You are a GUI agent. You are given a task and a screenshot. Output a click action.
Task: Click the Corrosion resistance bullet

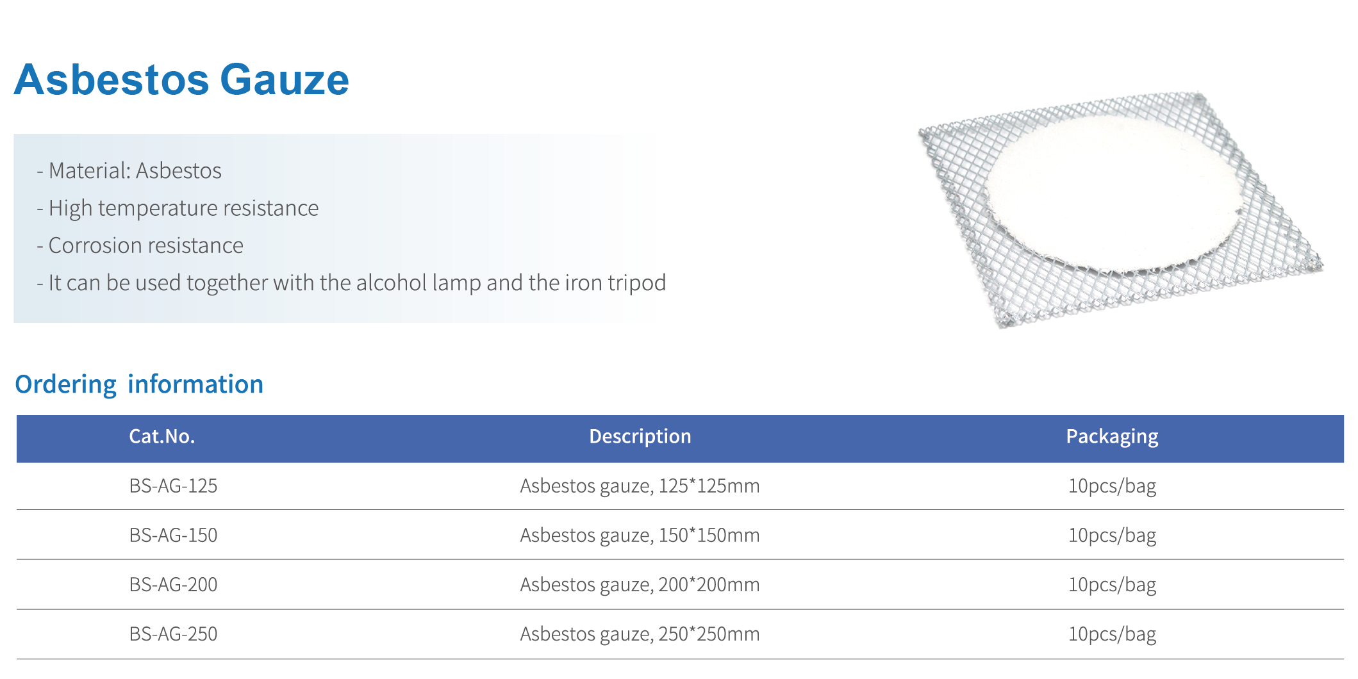click(140, 246)
